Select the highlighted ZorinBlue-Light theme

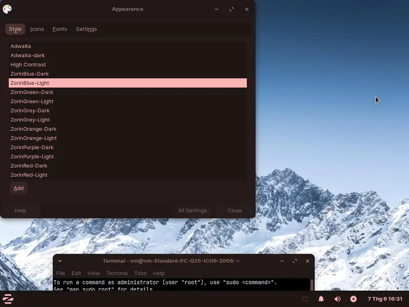tap(128, 83)
